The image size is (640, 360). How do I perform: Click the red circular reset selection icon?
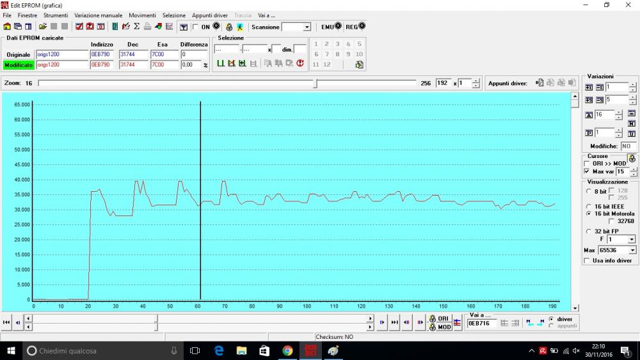[x=300, y=63]
